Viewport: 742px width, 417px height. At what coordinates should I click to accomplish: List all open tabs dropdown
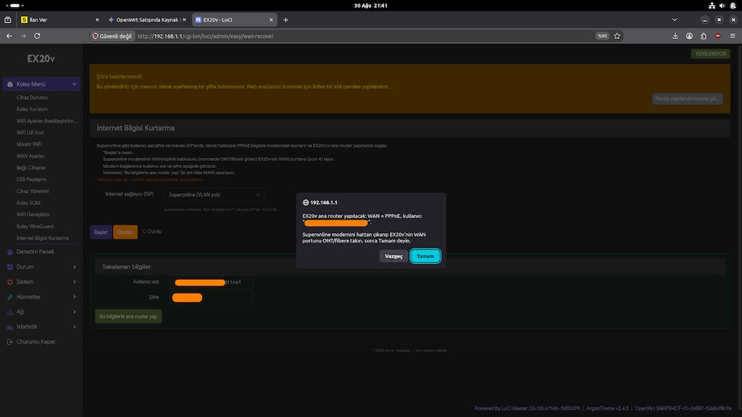tap(675, 20)
